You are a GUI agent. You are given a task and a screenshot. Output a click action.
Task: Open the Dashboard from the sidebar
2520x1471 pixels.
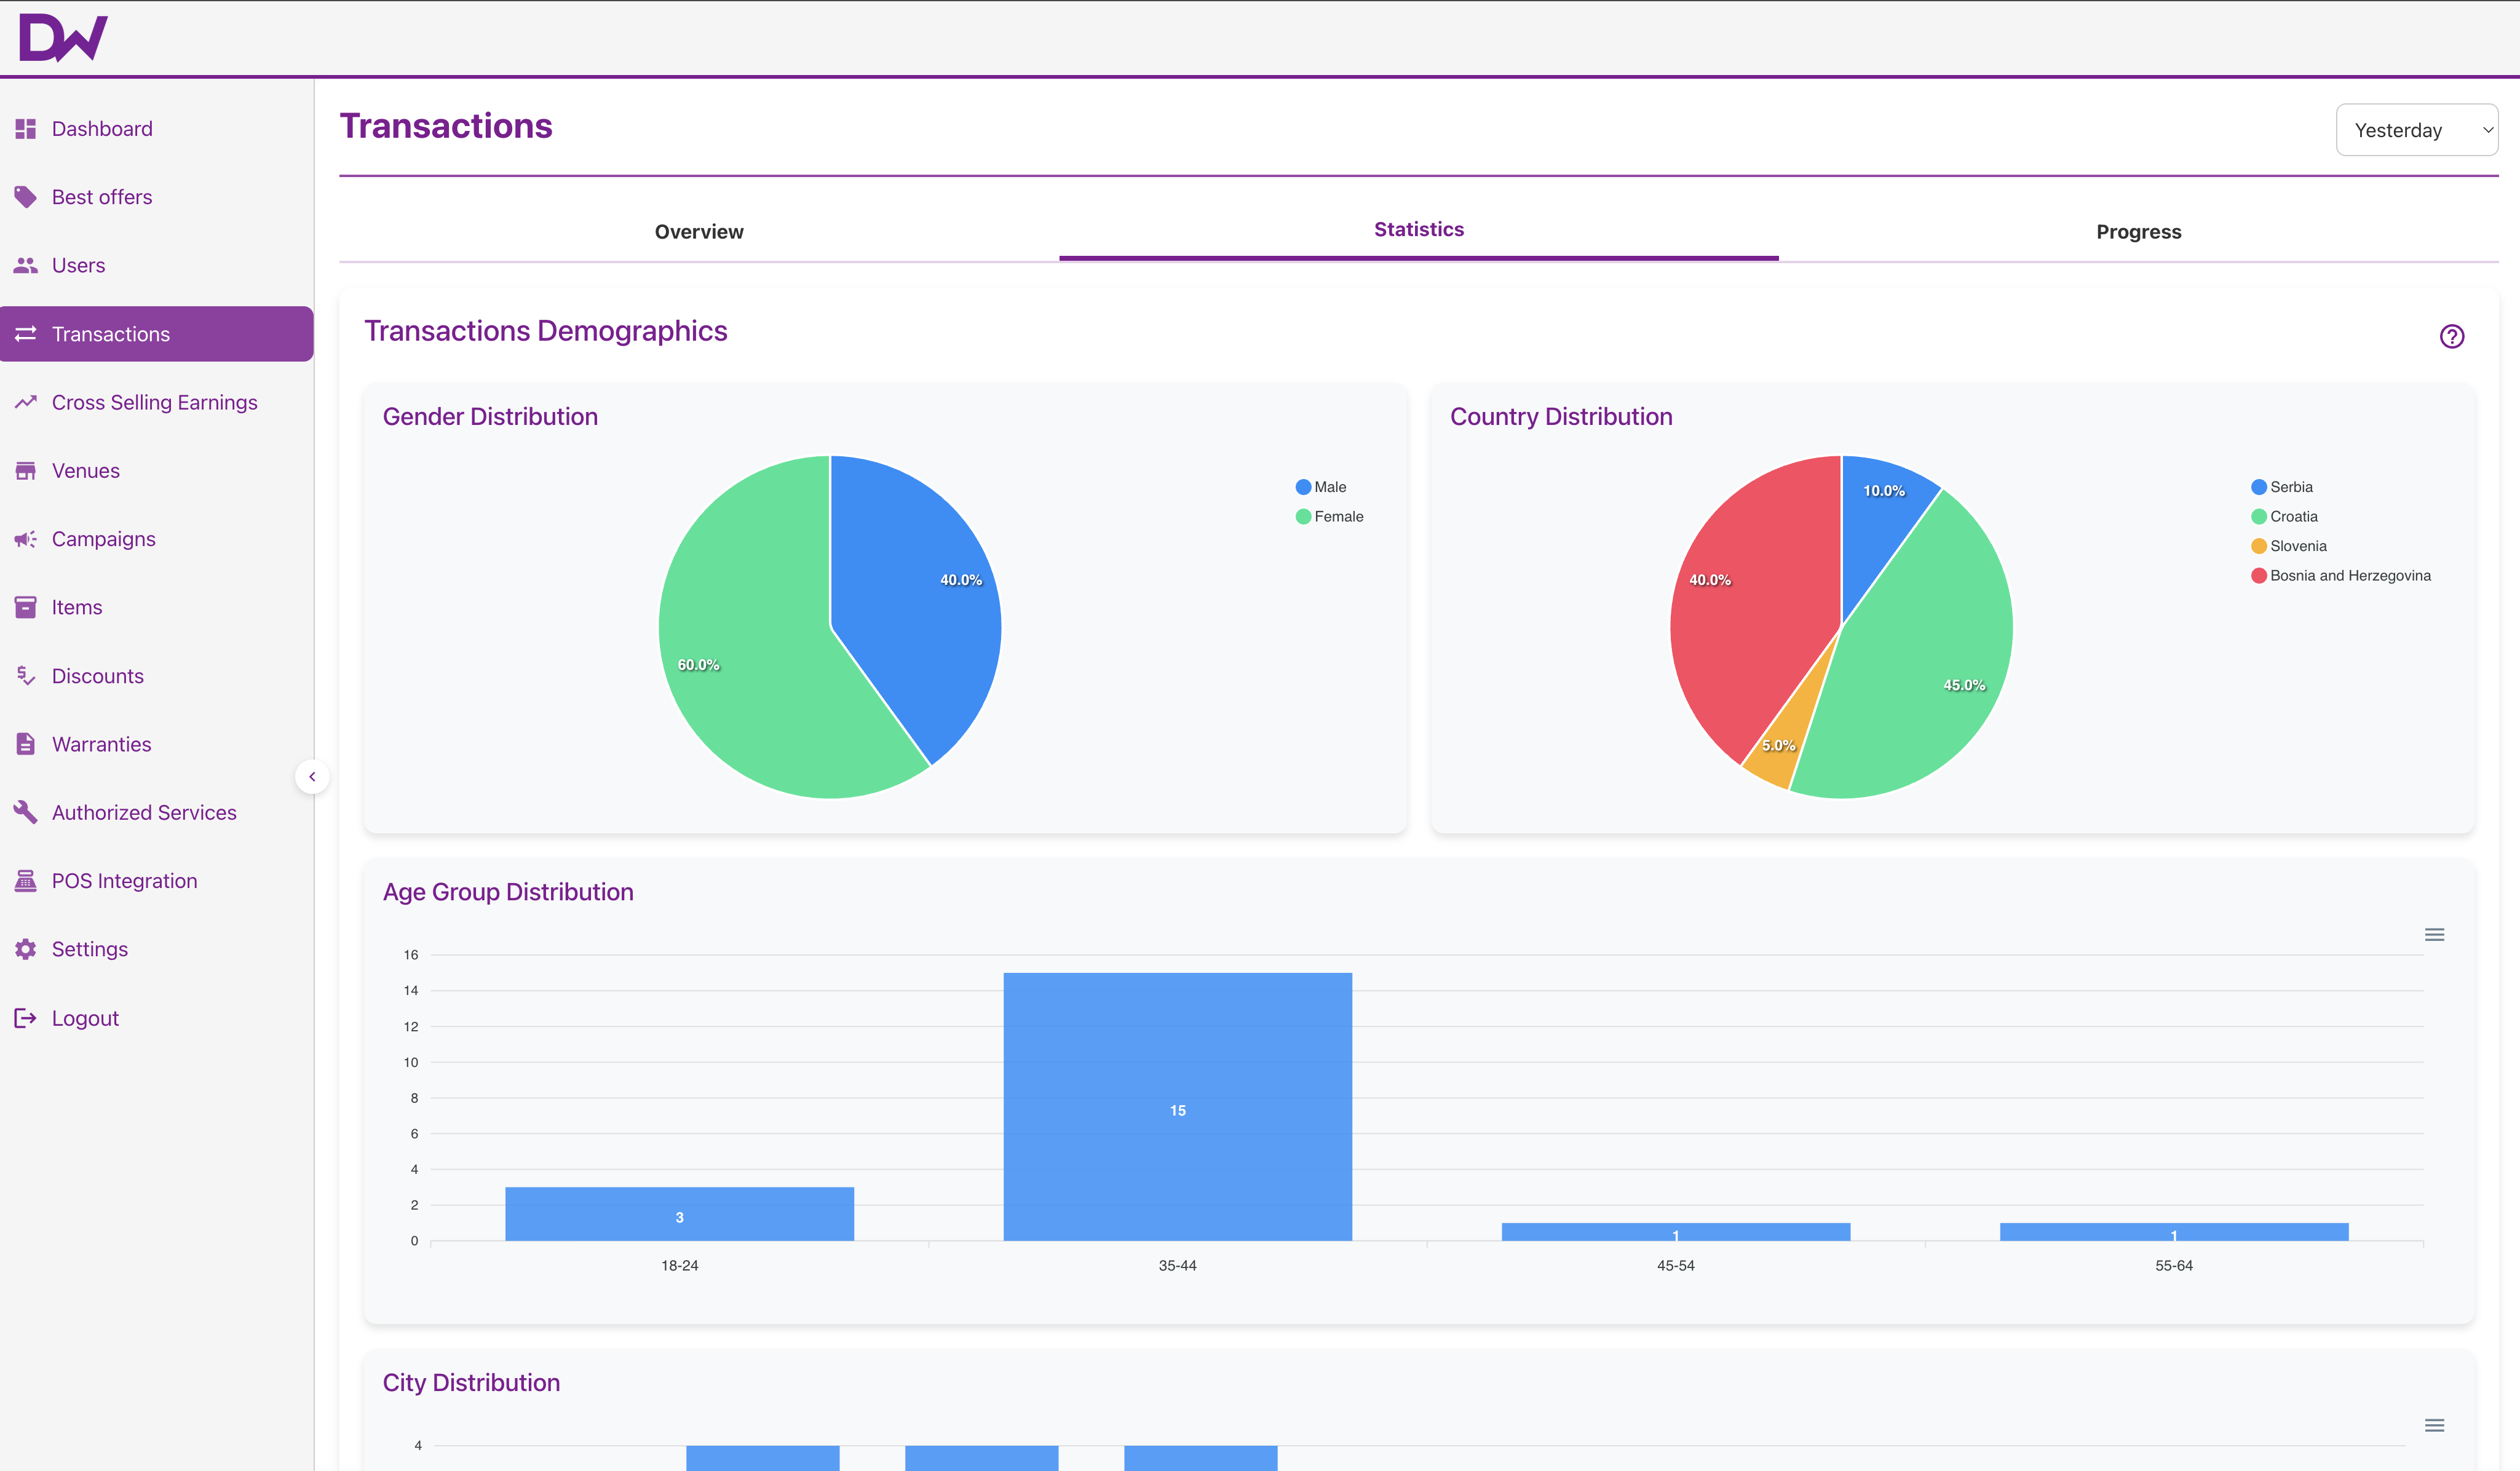[x=101, y=128]
